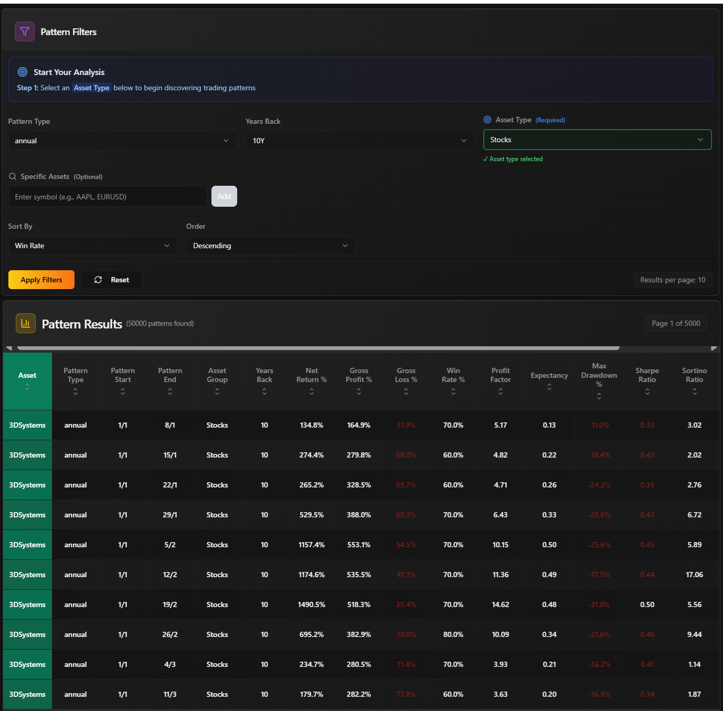Viewport: 723px width, 711px height.
Task: Click the purple funnel Pattern Filters icon
Action: pyautogui.click(x=25, y=31)
